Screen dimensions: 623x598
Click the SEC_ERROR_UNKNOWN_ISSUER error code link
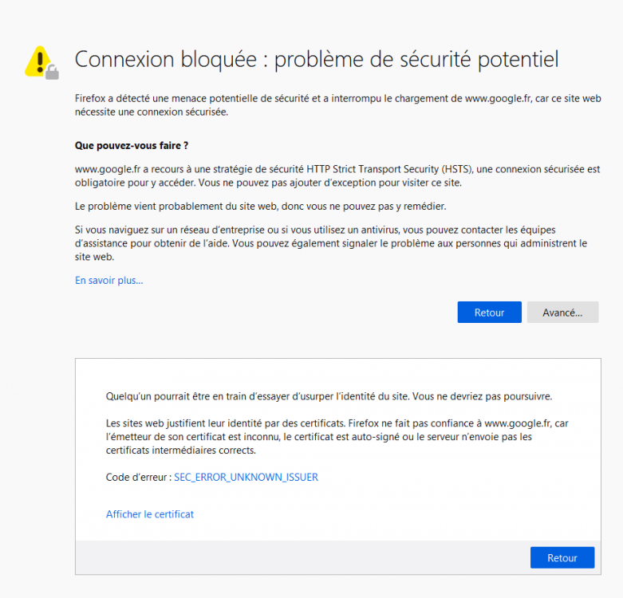pos(246,478)
